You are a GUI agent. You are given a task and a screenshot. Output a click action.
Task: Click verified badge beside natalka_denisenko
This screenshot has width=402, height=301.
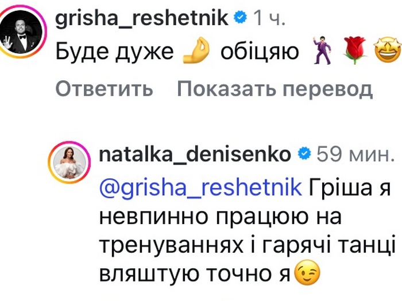(x=304, y=154)
